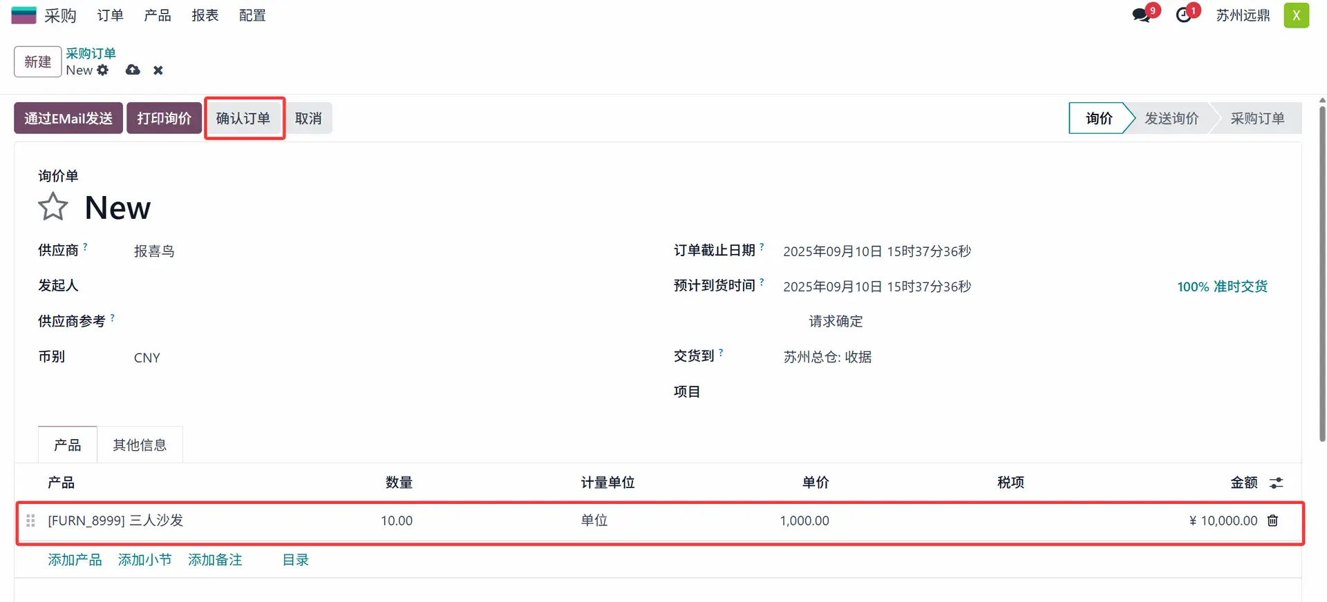This screenshot has width=1327, height=602.
Task: Delete the 三人沙发 line with trash icon
Action: coord(1272,521)
